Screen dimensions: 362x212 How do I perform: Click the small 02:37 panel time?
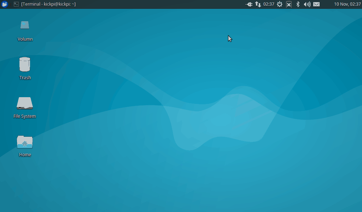pyautogui.click(x=269, y=4)
